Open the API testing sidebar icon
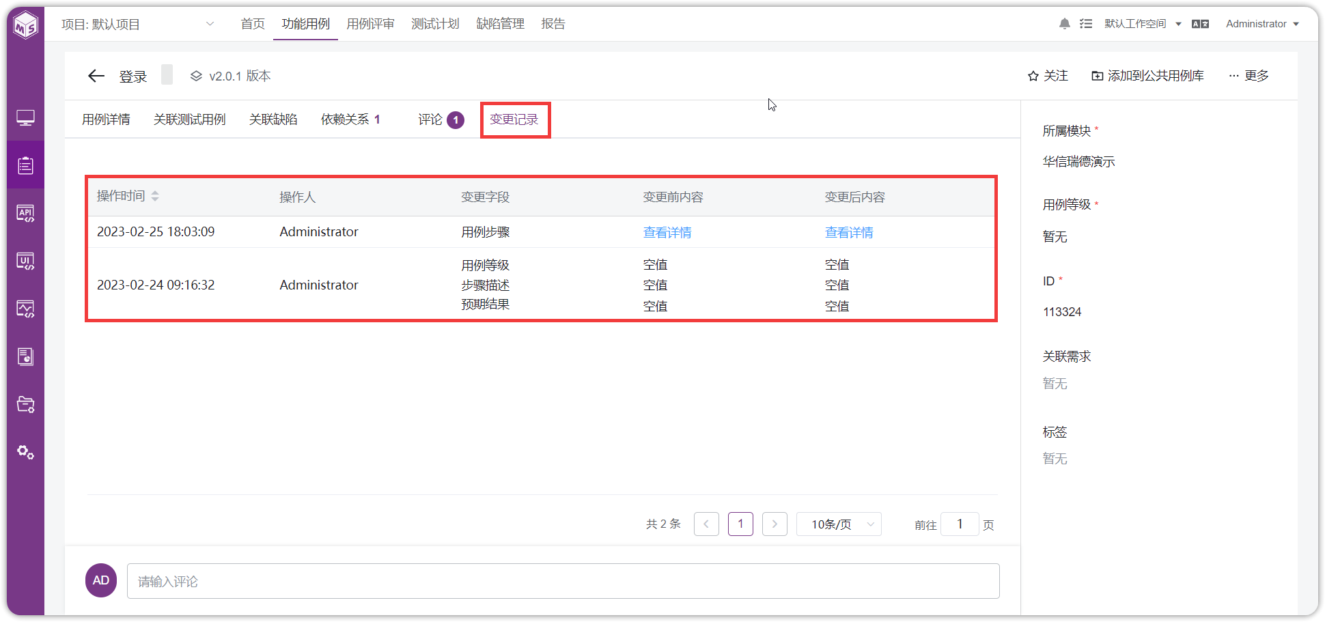The height and width of the screenshot is (622, 1325). click(x=26, y=213)
